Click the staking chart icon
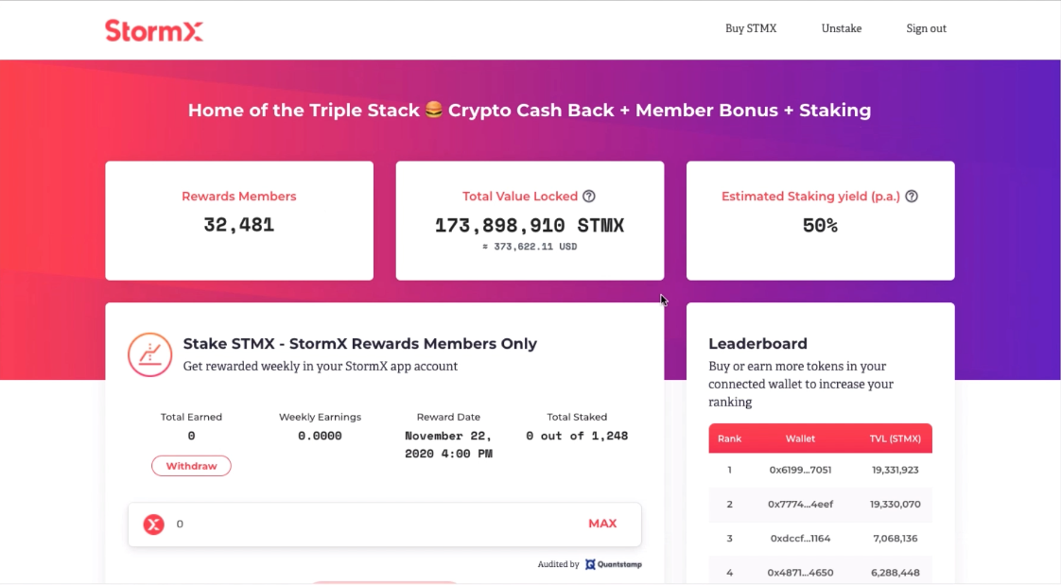The width and height of the screenshot is (1061, 585). pyautogui.click(x=149, y=354)
